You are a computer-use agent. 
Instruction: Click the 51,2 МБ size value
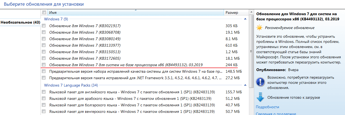click(x=232, y=98)
